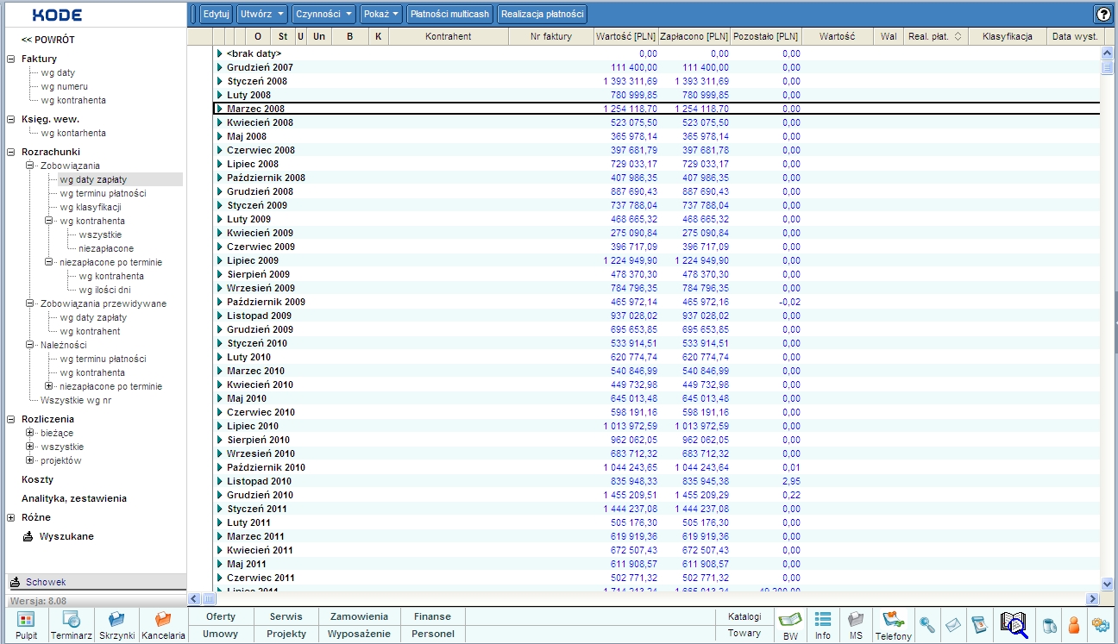Open the Personel module tab
Image resolution: width=1118 pixels, height=644 pixels.
point(432,634)
